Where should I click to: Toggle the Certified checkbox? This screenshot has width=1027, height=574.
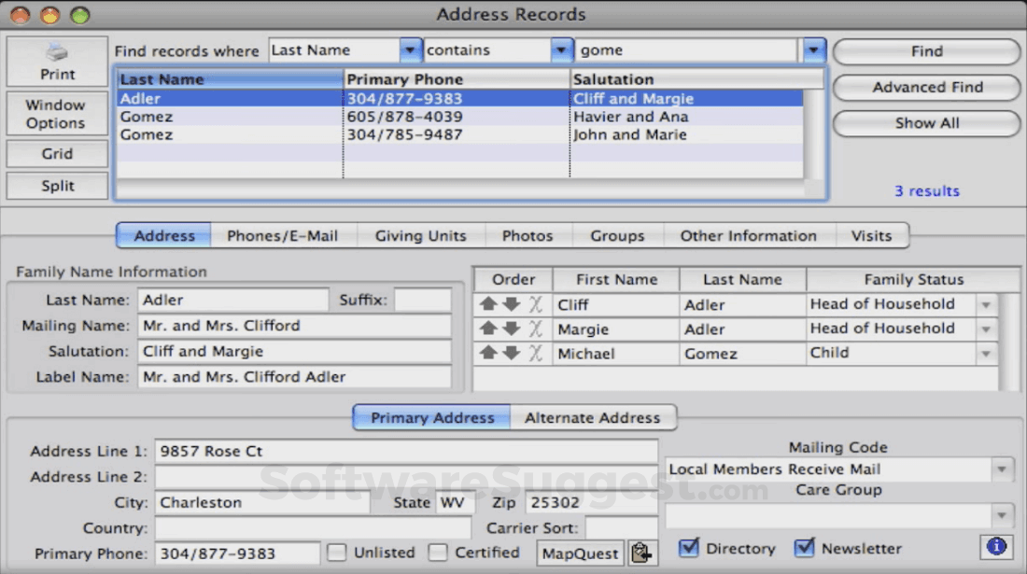point(438,552)
